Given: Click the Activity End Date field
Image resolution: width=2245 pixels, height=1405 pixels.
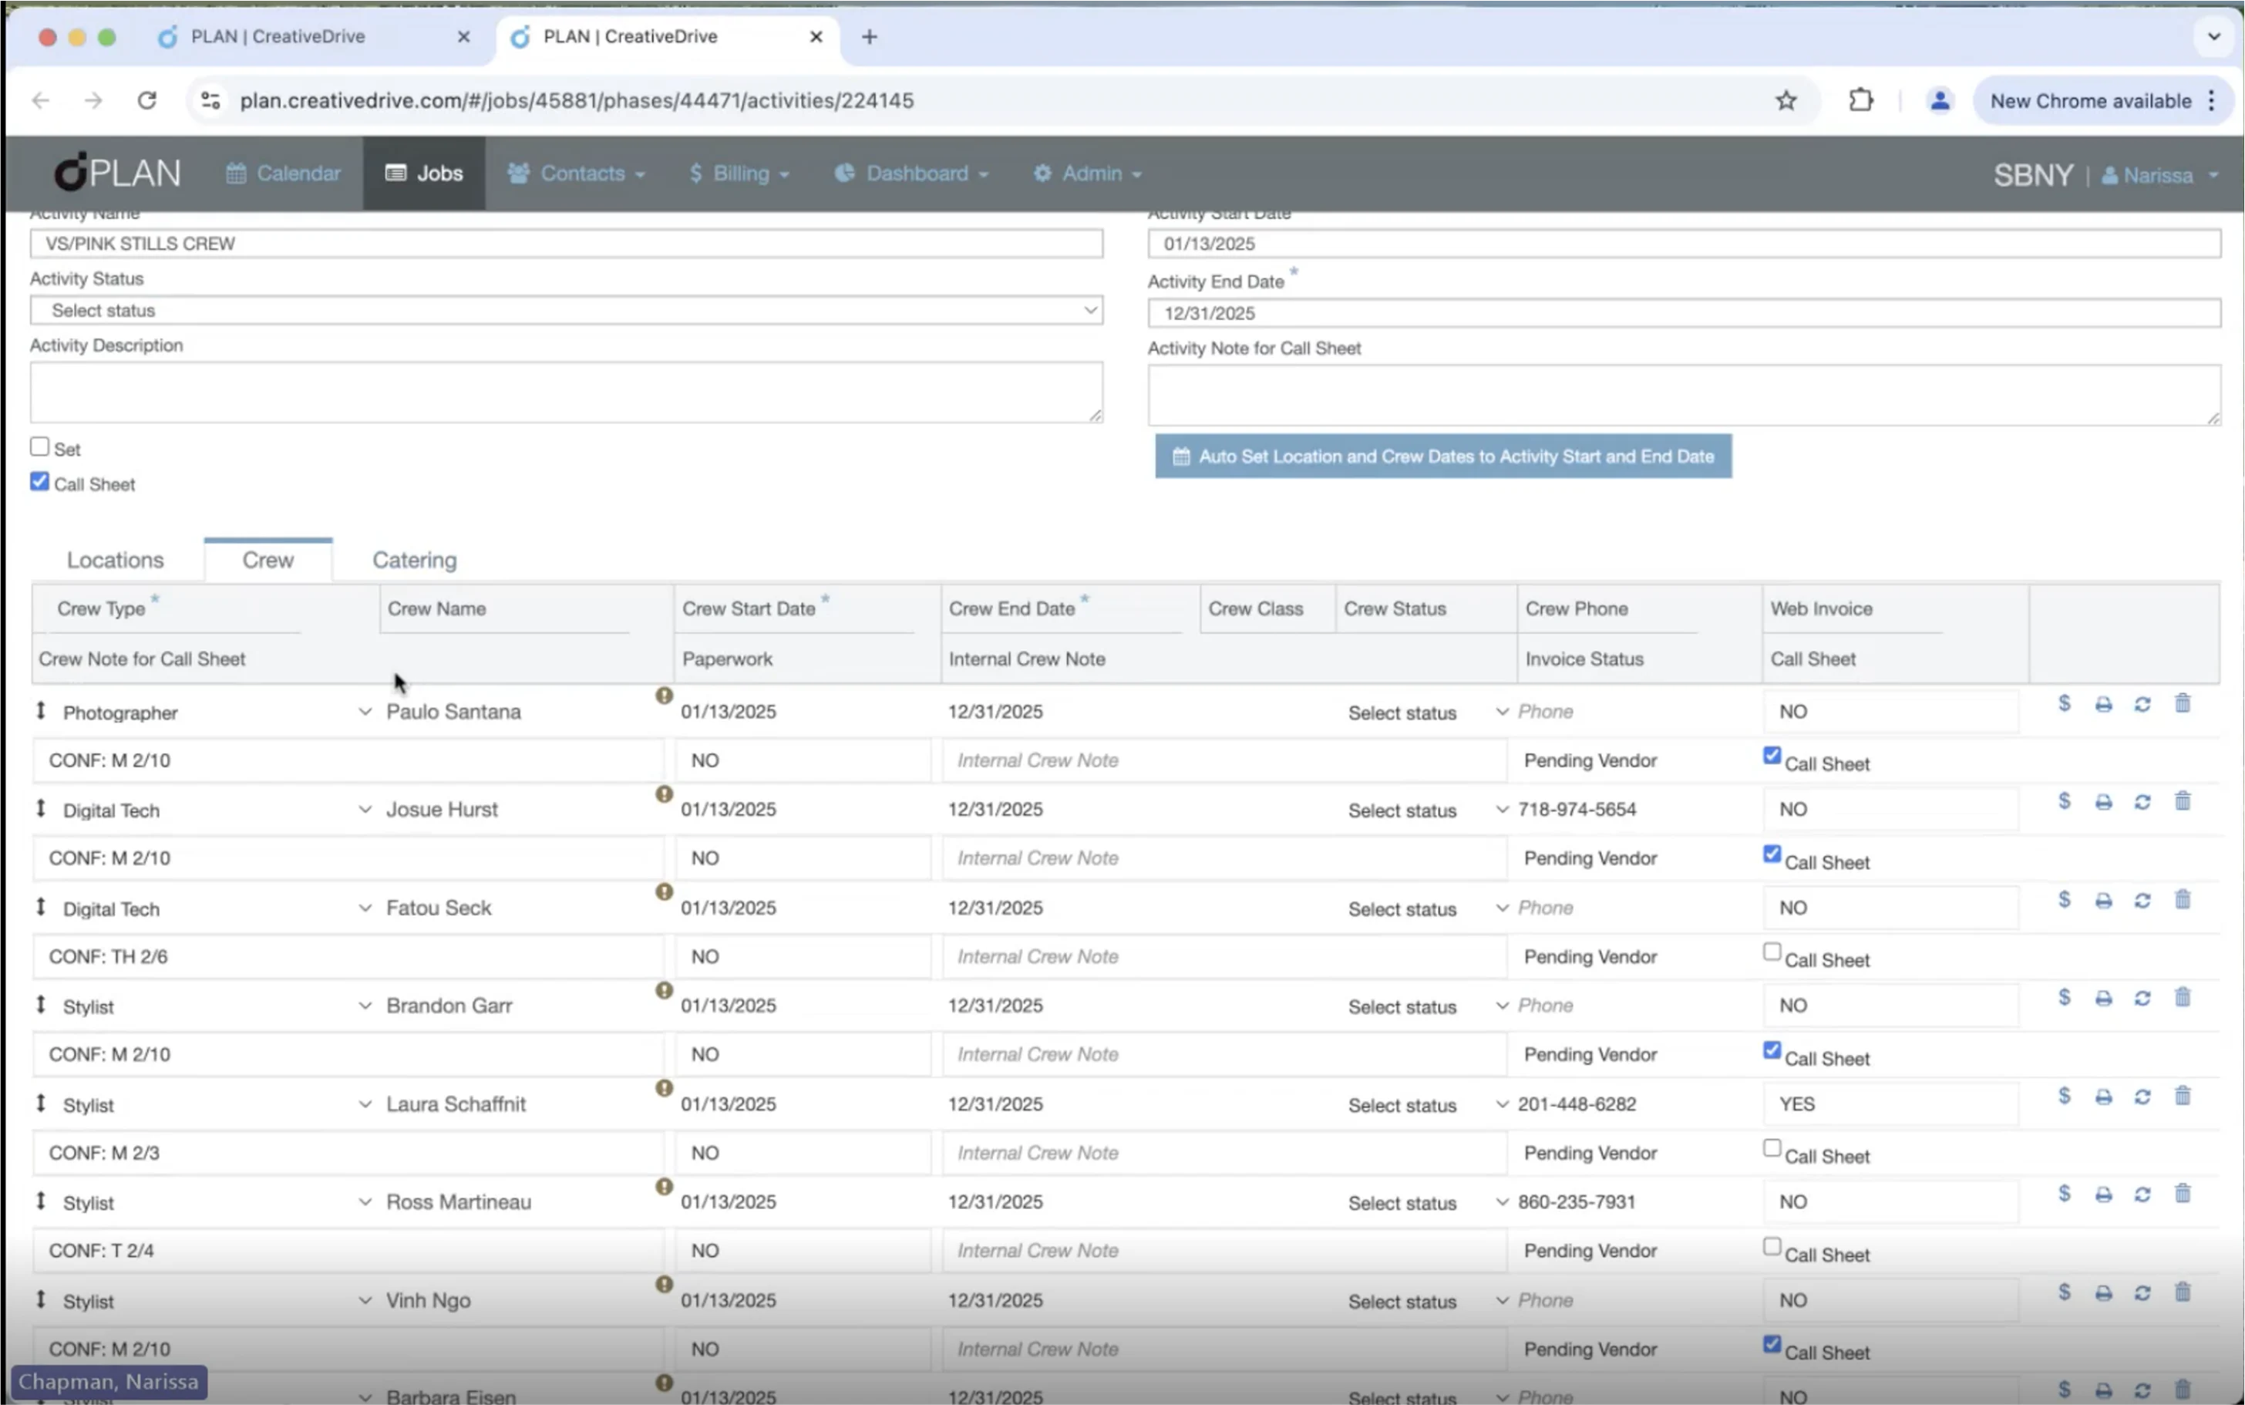Looking at the screenshot, I should pyautogui.click(x=1684, y=313).
